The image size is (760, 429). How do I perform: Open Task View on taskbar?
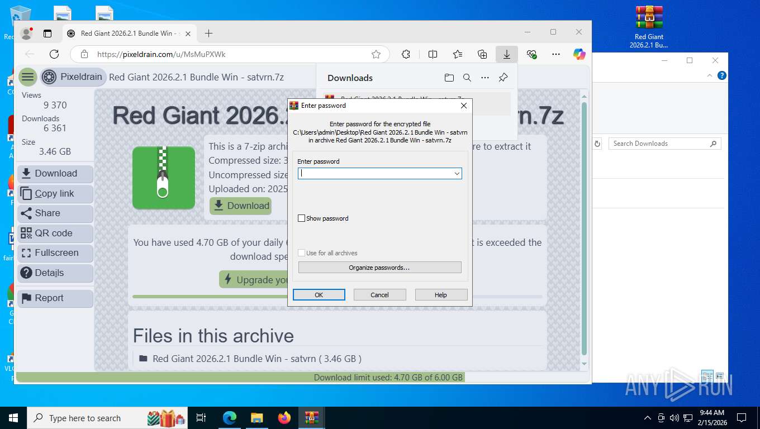tap(201, 418)
